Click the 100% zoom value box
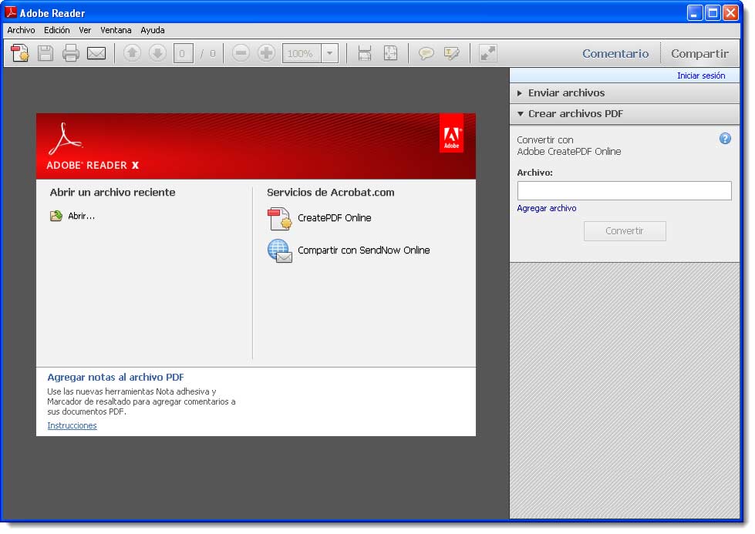The width and height of the screenshot is (755, 534). tap(302, 53)
